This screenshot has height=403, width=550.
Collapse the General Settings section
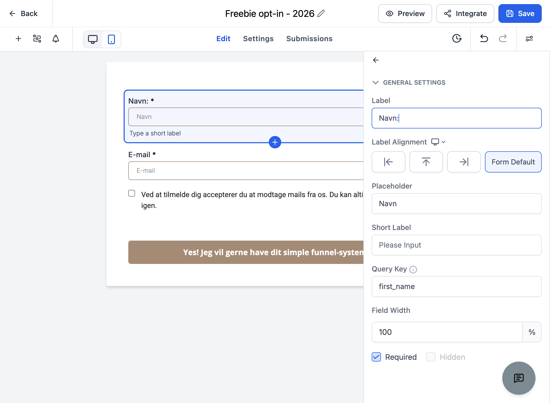point(375,82)
